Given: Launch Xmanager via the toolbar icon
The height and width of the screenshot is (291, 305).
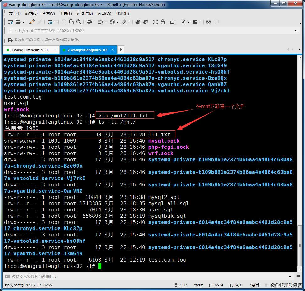Looking at the screenshot, I should click(x=145, y=22).
